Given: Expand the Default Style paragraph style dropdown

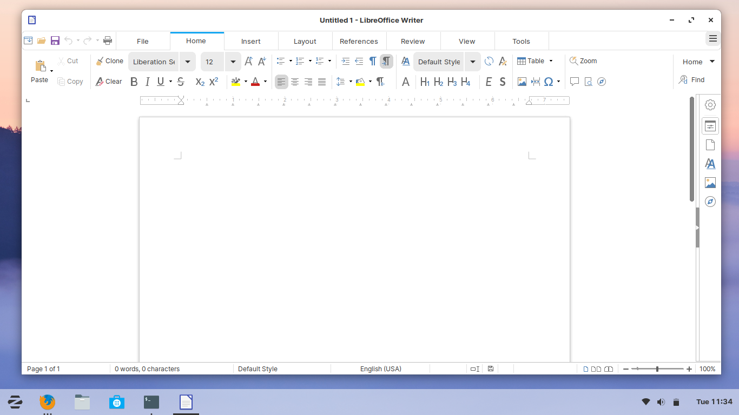Looking at the screenshot, I should click(x=472, y=62).
